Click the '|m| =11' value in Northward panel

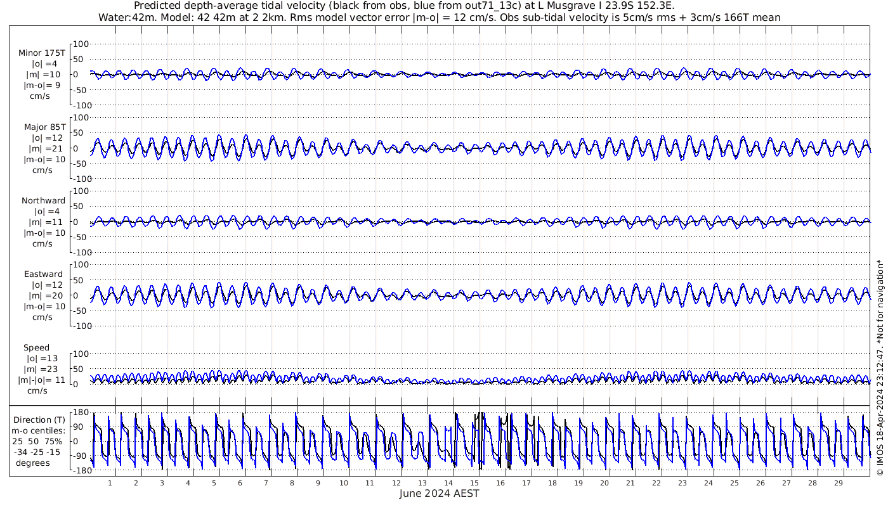(x=44, y=222)
